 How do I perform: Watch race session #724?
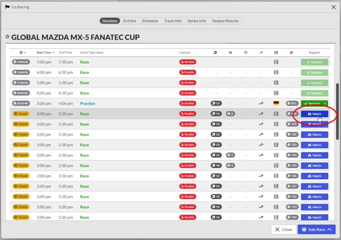314,155
